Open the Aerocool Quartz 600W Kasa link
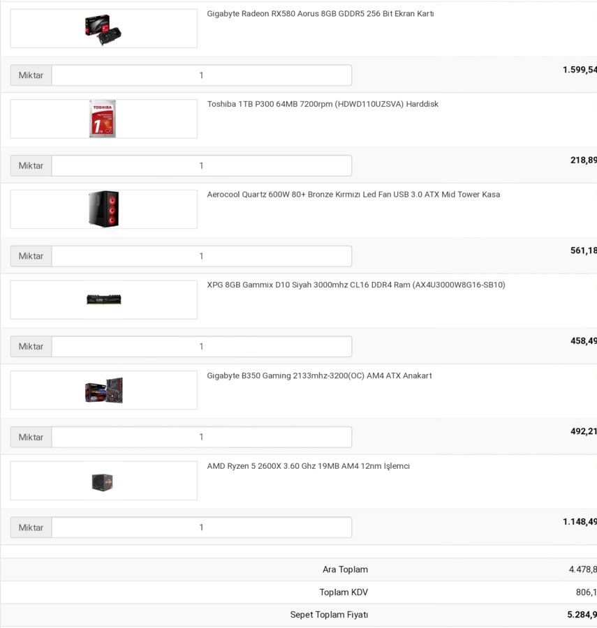 (x=353, y=195)
